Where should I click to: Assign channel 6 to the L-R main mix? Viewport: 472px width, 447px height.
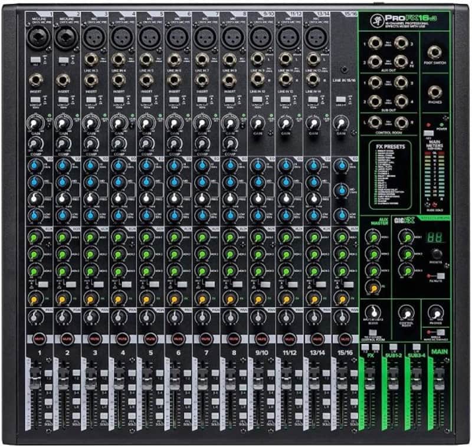(x=187, y=401)
